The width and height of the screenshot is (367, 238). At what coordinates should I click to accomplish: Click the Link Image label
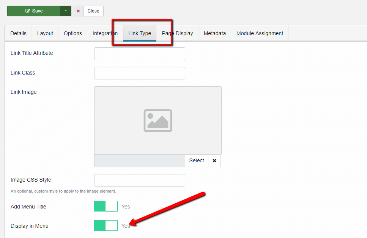pos(24,92)
